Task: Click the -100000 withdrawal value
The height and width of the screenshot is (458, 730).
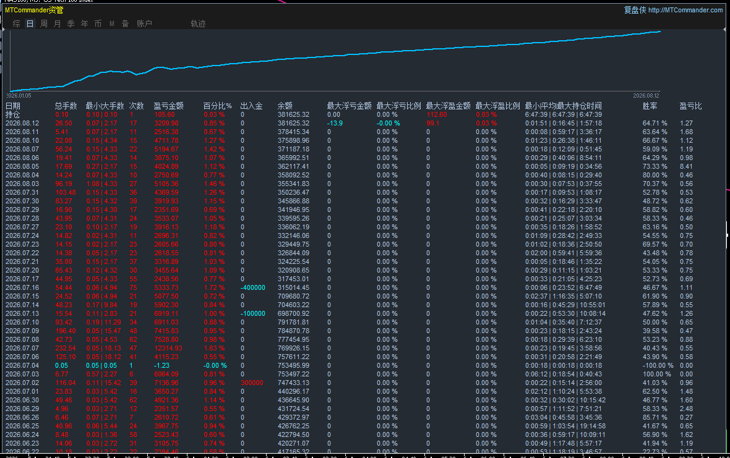Action: tap(253, 313)
